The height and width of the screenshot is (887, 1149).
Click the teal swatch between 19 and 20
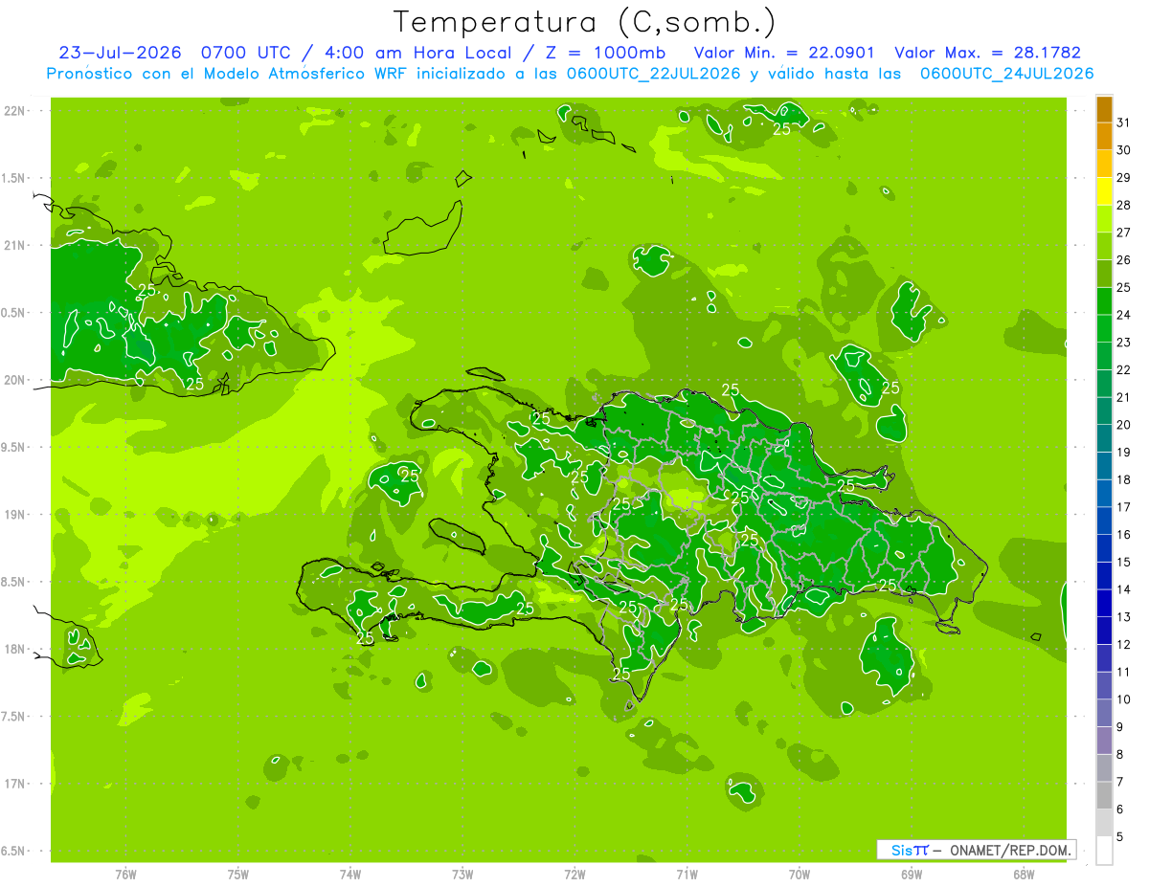pyautogui.click(x=1104, y=438)
